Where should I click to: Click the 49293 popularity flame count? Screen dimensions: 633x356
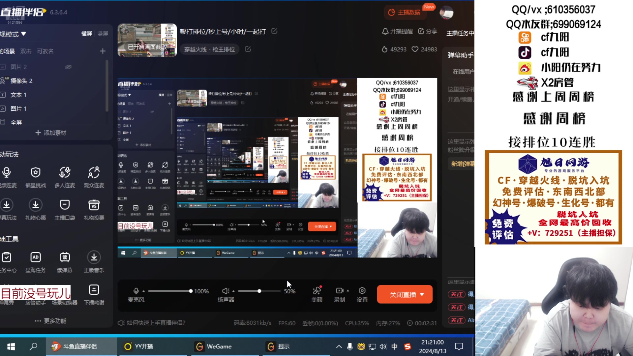pyautogui.click(x=394, y=49)
